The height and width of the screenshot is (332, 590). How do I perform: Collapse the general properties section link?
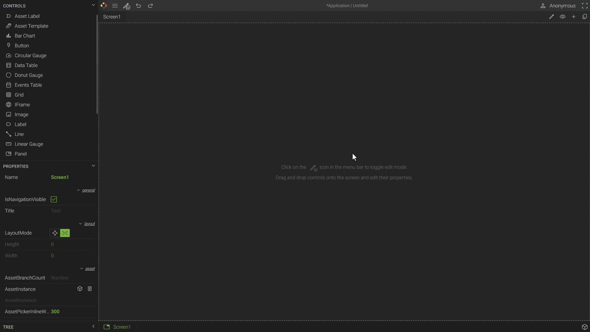pyautogui.click(x=88, y=190)
